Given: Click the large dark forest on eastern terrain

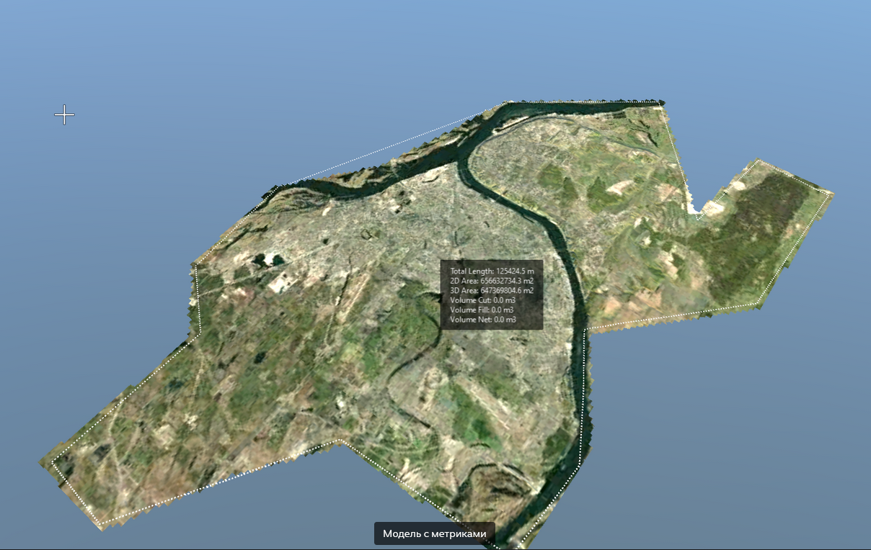Looking at the screenshot, I should (757, 230).
